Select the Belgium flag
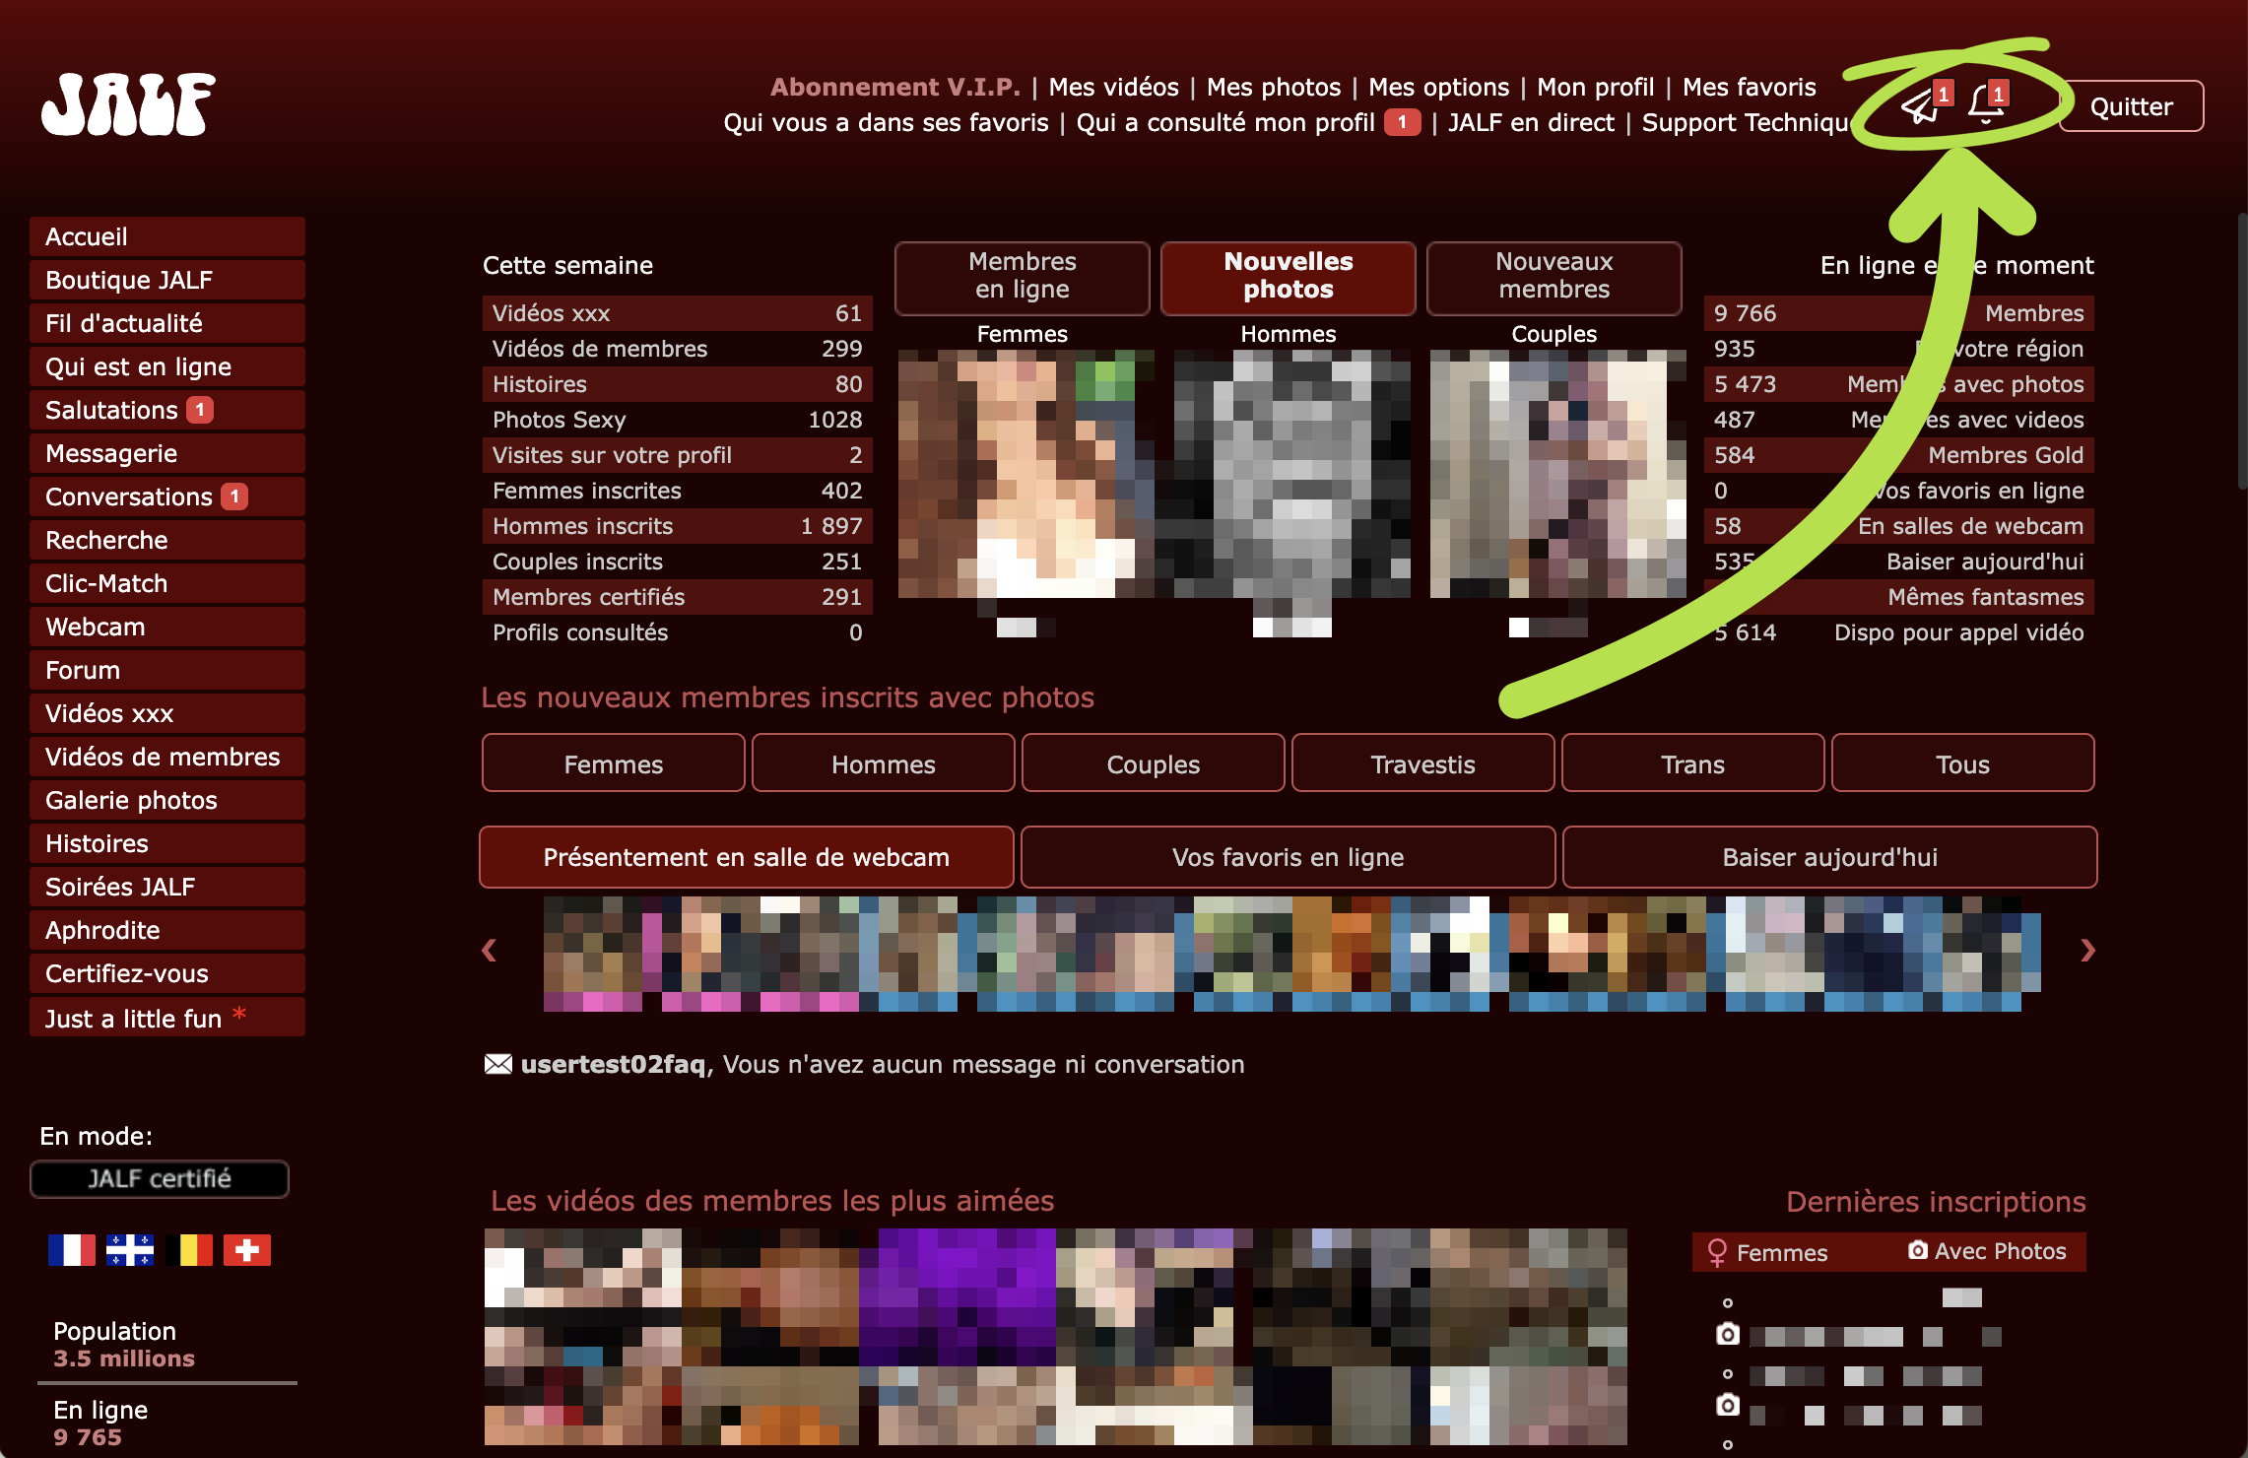The image size is (2248, 1458). coord(189,1250)
